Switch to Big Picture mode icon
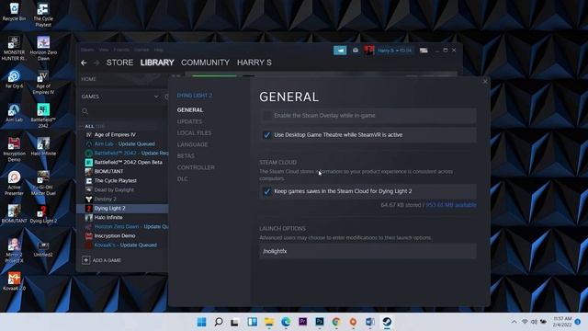Screen dimensions: 588x331 [x=424, y=51]
